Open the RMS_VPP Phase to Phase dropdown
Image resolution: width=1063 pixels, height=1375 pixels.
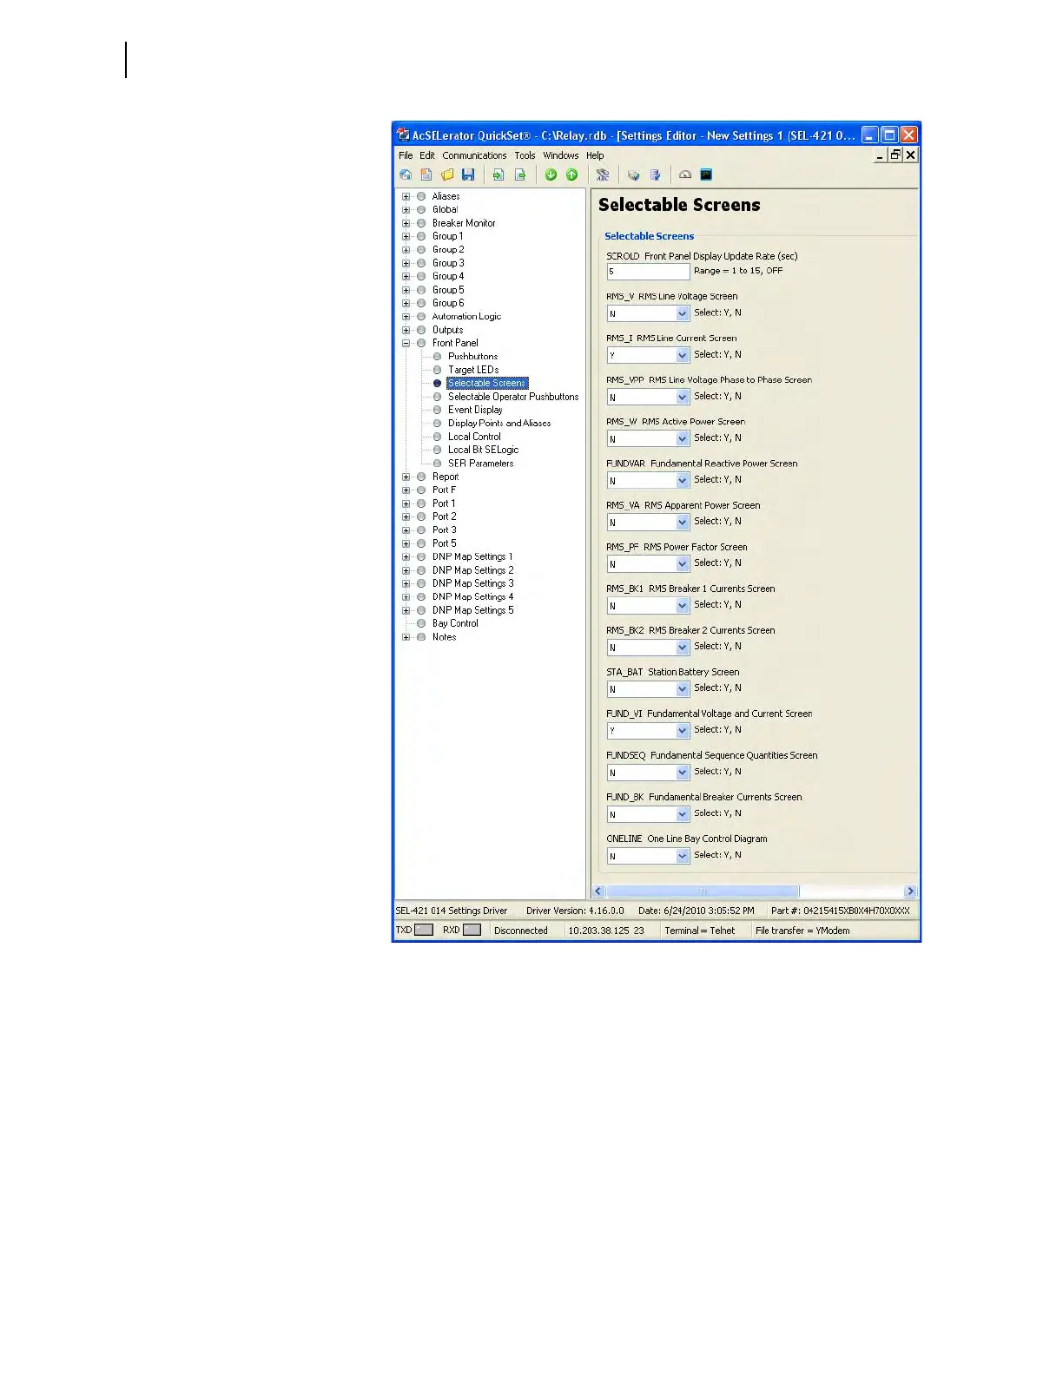coord(683,397)
